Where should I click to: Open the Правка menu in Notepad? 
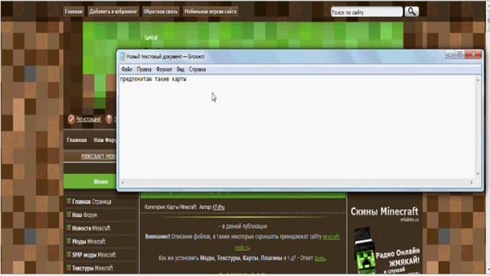pyautogui.click(x=144, y=69)
